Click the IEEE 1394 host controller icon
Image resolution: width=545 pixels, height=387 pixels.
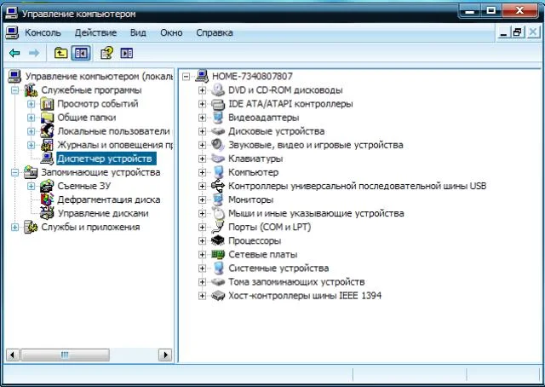(x=218, y=296)
